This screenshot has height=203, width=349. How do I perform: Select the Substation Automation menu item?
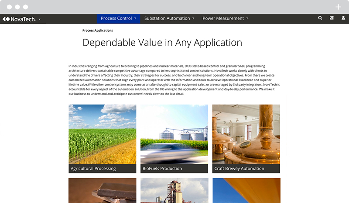point(167,18)
